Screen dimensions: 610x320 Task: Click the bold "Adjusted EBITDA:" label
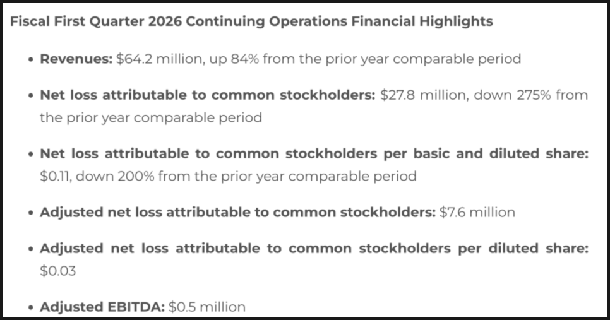tap(102, 307)
